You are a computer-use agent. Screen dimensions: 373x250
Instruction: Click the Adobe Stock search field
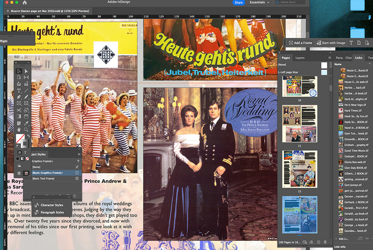click(290, 3)
